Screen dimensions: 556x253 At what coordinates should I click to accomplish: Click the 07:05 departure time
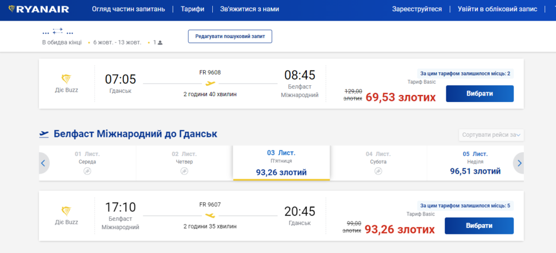pyautogui.click(x=120, y=79)
